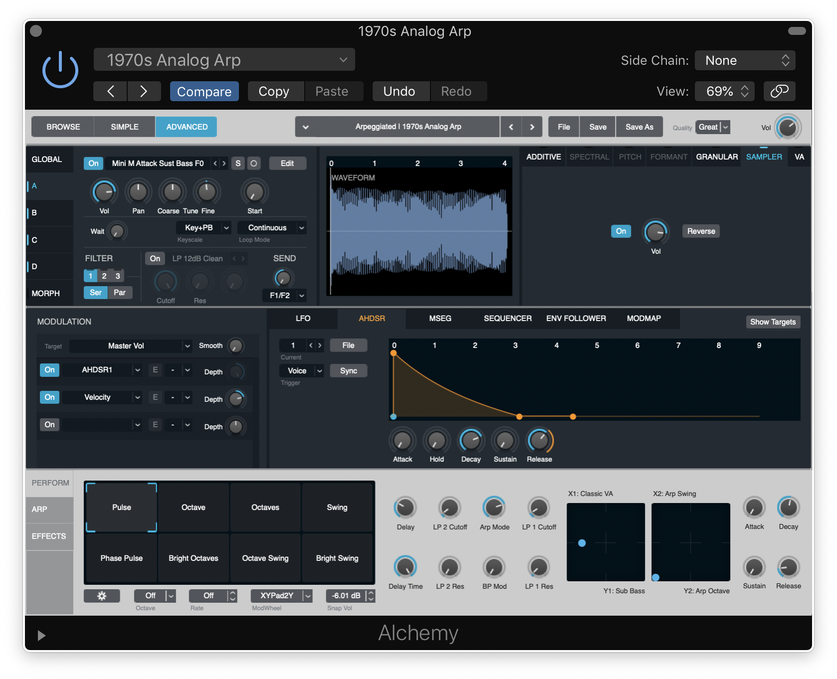Click the Delay Time perform knob

(x=405, y=567)
